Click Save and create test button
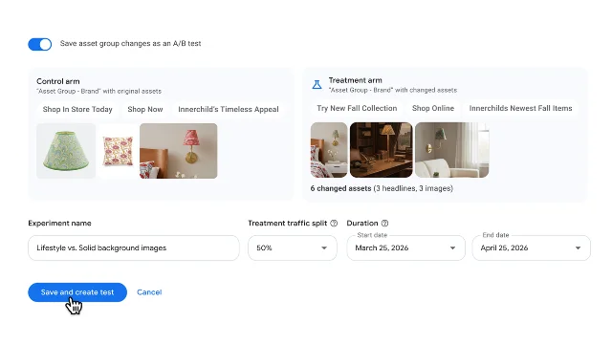The height and width of the screenshot is (344, 612). pos(77,292)
